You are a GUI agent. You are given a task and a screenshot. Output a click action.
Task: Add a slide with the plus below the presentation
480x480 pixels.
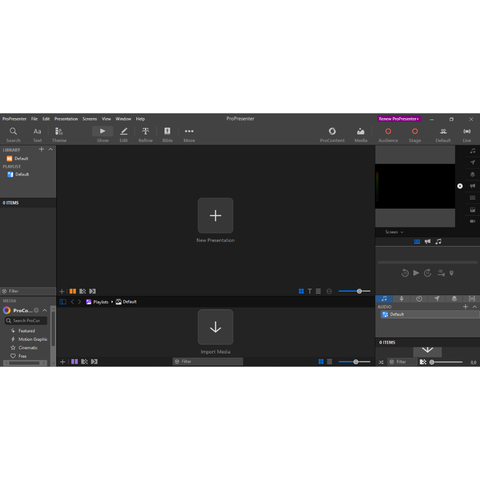click(x=62, y=292)
